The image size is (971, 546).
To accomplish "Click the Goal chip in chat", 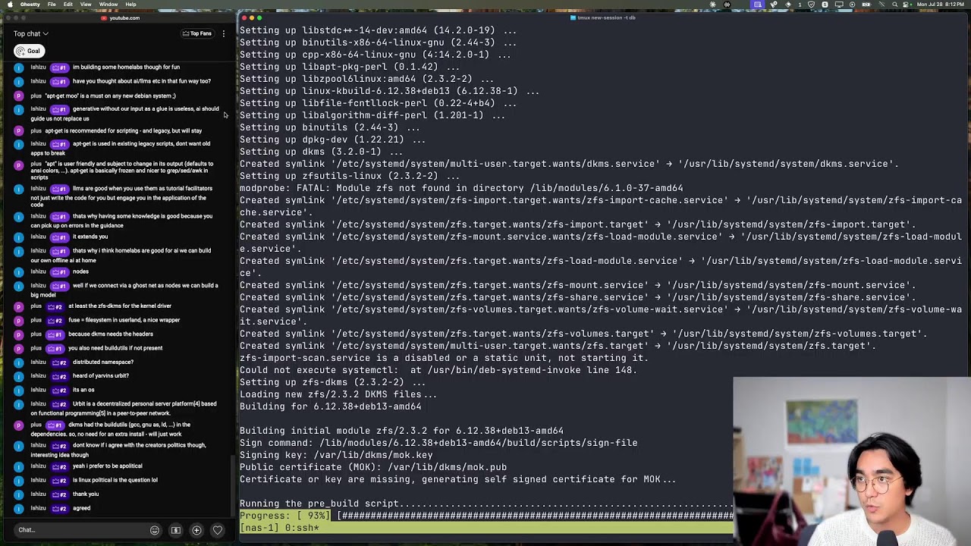I will [29, 51].
